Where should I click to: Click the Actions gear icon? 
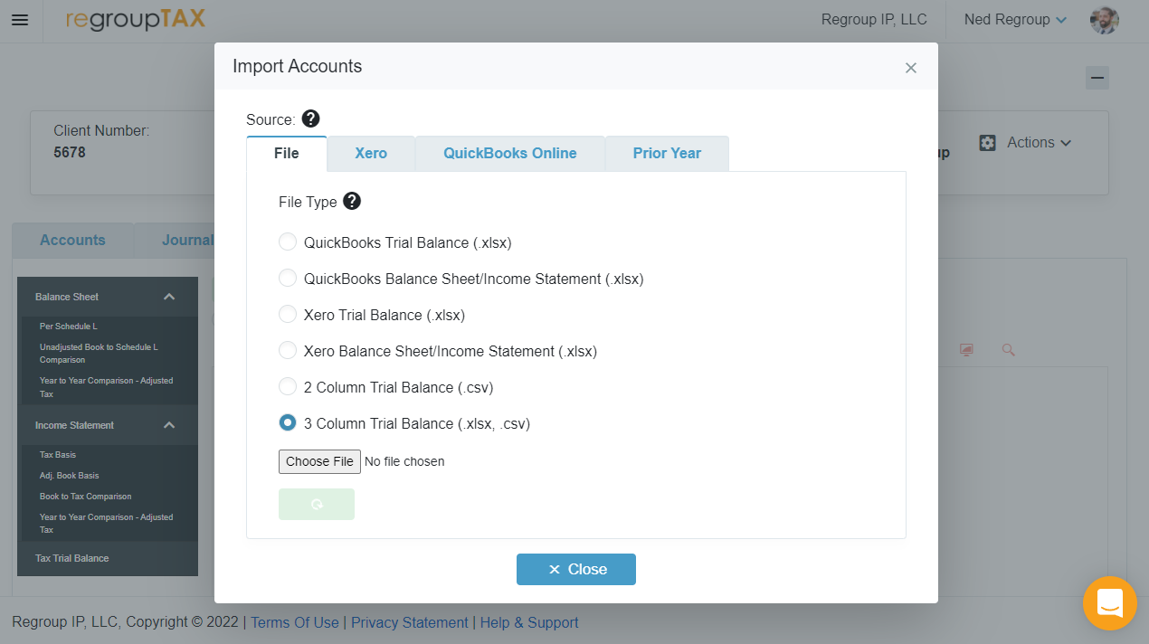coord(988,143)
